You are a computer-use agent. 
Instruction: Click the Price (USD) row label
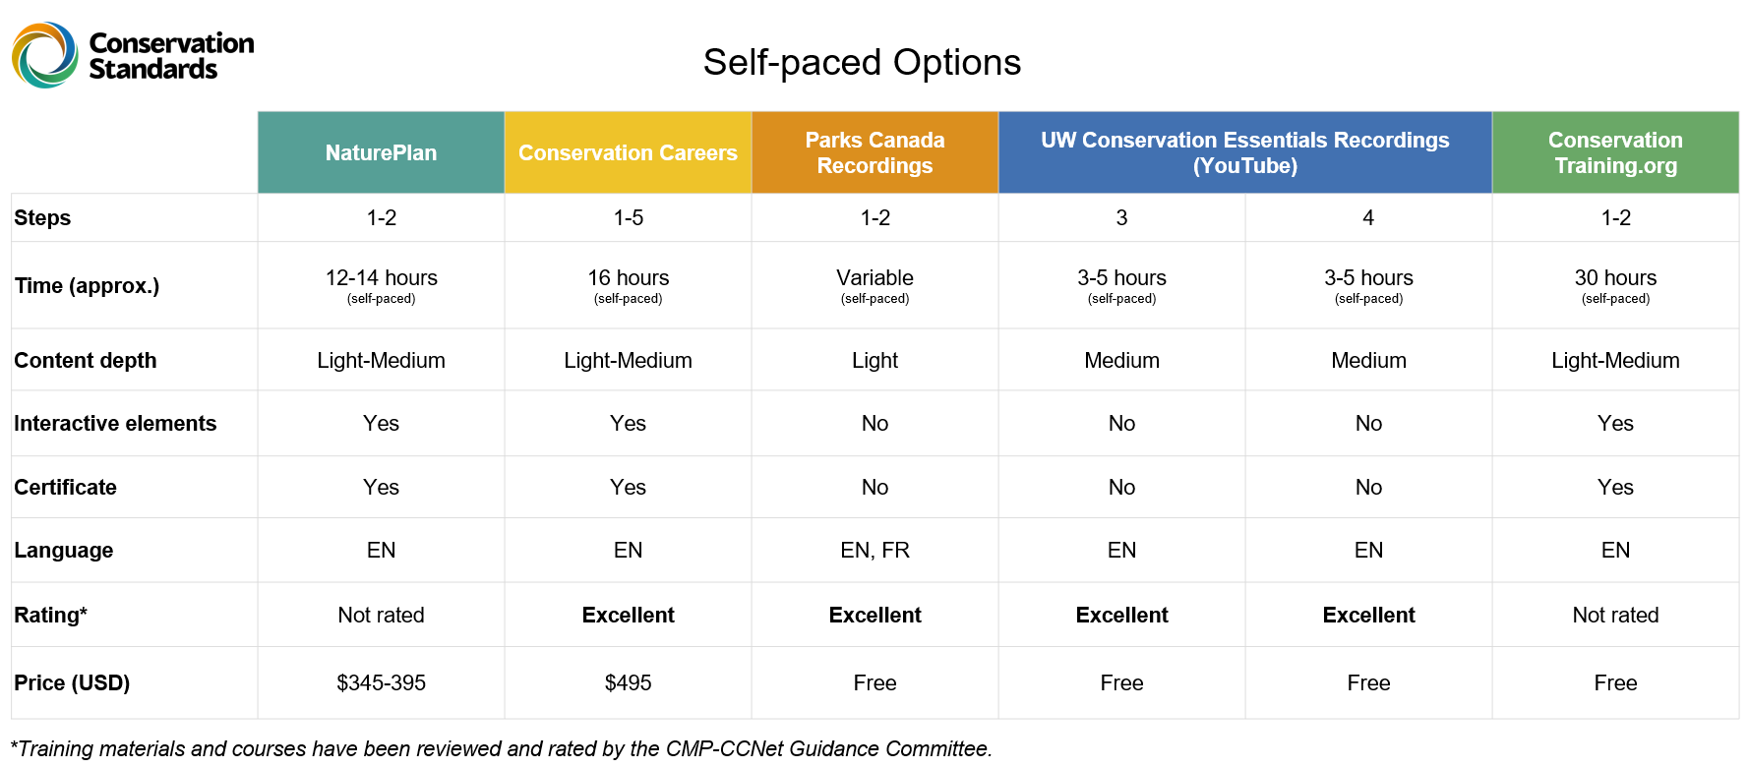point(72,683)
